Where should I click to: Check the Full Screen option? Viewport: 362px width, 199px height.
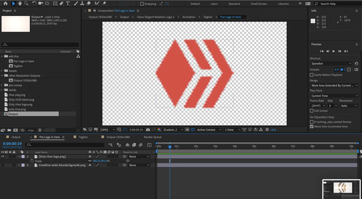tap(312, 111)
